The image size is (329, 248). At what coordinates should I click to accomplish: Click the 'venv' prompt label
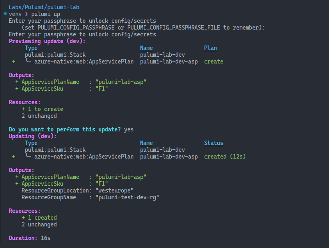pos(15,14)
